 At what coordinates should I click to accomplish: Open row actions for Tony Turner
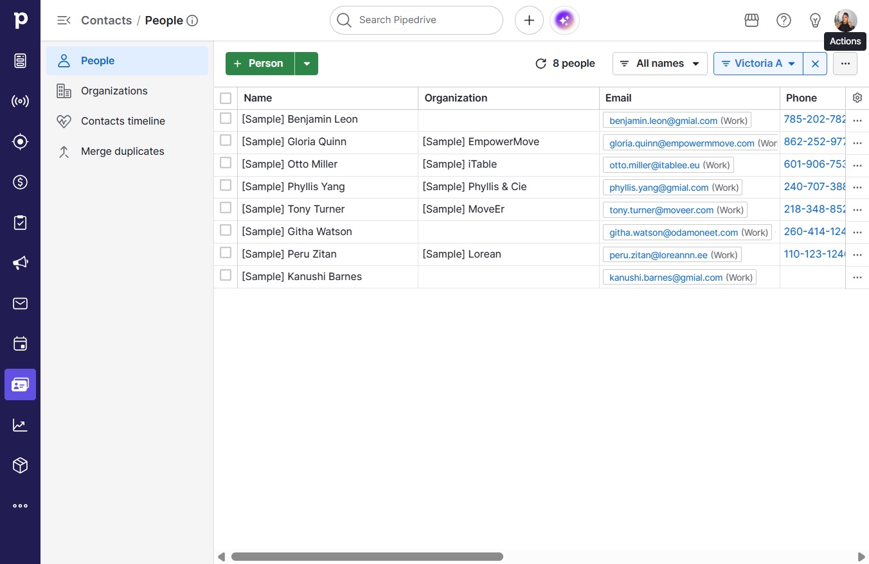pyautogui.click(x=857, y=210)
